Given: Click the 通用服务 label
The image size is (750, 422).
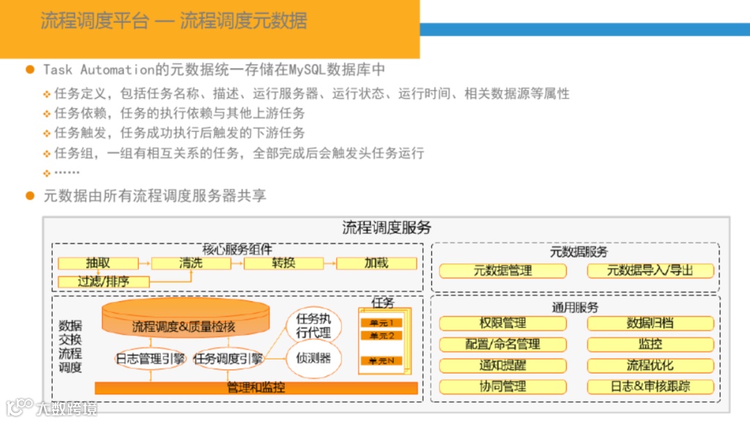Looking at the screenshot, I should pyautogui.click(x=576, y=307).
